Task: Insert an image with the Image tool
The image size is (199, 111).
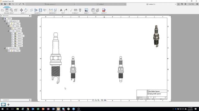Action: (x=86, y=10)
